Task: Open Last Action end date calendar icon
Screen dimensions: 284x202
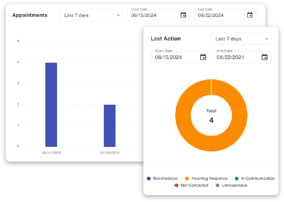Action: click(x=264, y=57)
